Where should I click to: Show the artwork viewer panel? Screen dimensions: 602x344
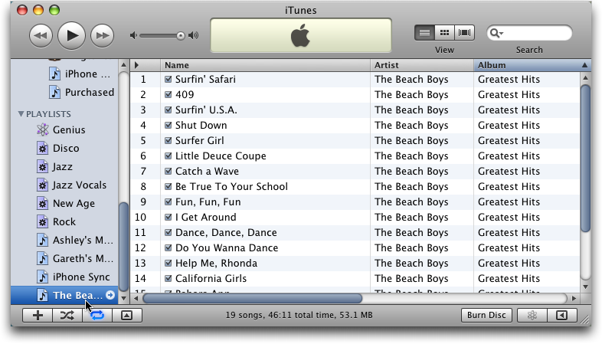[127, 315]
